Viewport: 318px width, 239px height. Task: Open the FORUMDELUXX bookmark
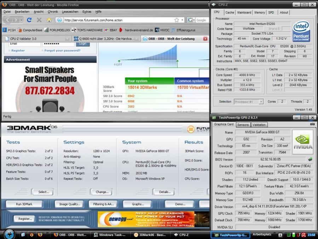[x=57, y=30]
